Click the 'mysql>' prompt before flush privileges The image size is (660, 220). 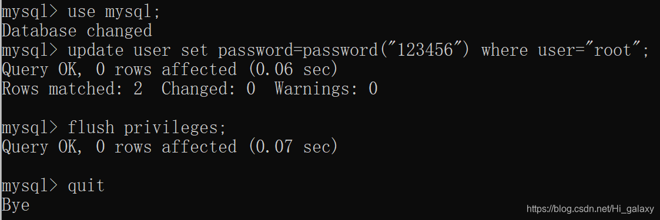click(x=29, y=128)
